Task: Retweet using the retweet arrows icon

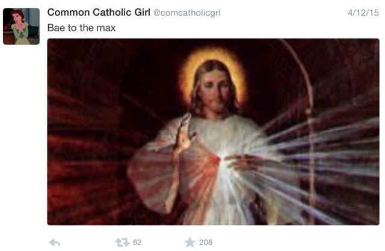Action: [x=122, y=243]
